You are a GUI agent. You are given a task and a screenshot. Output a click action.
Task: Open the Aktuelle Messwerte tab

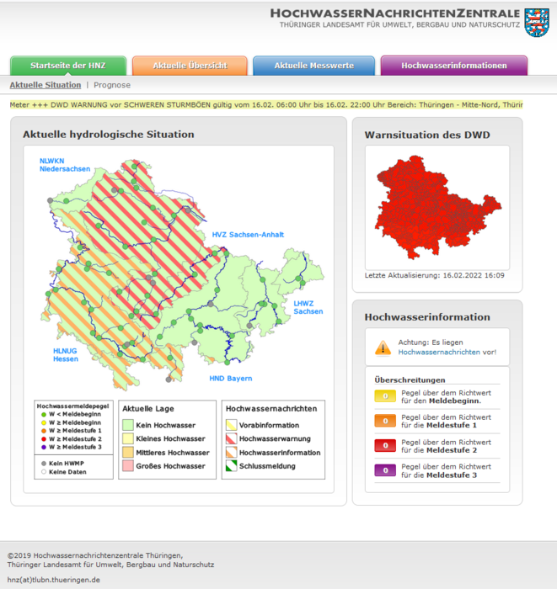coord(313,66)
